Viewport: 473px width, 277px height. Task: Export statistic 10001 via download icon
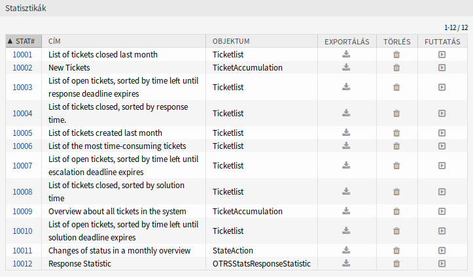coord(346,54)
